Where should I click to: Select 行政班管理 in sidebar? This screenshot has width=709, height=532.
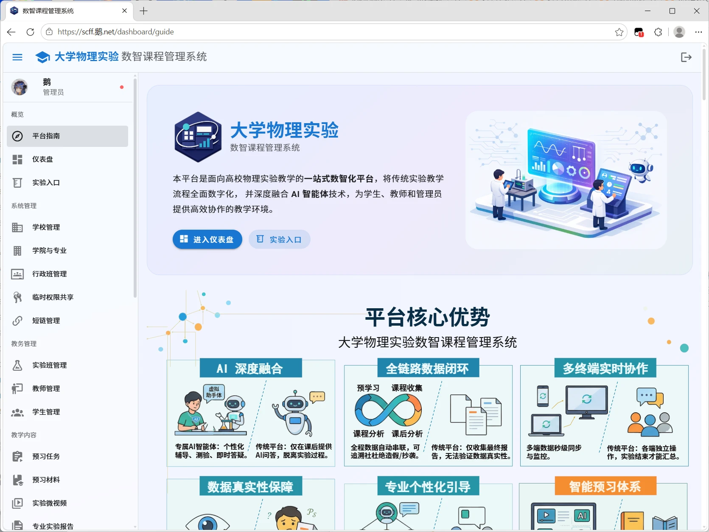[67, 274]
